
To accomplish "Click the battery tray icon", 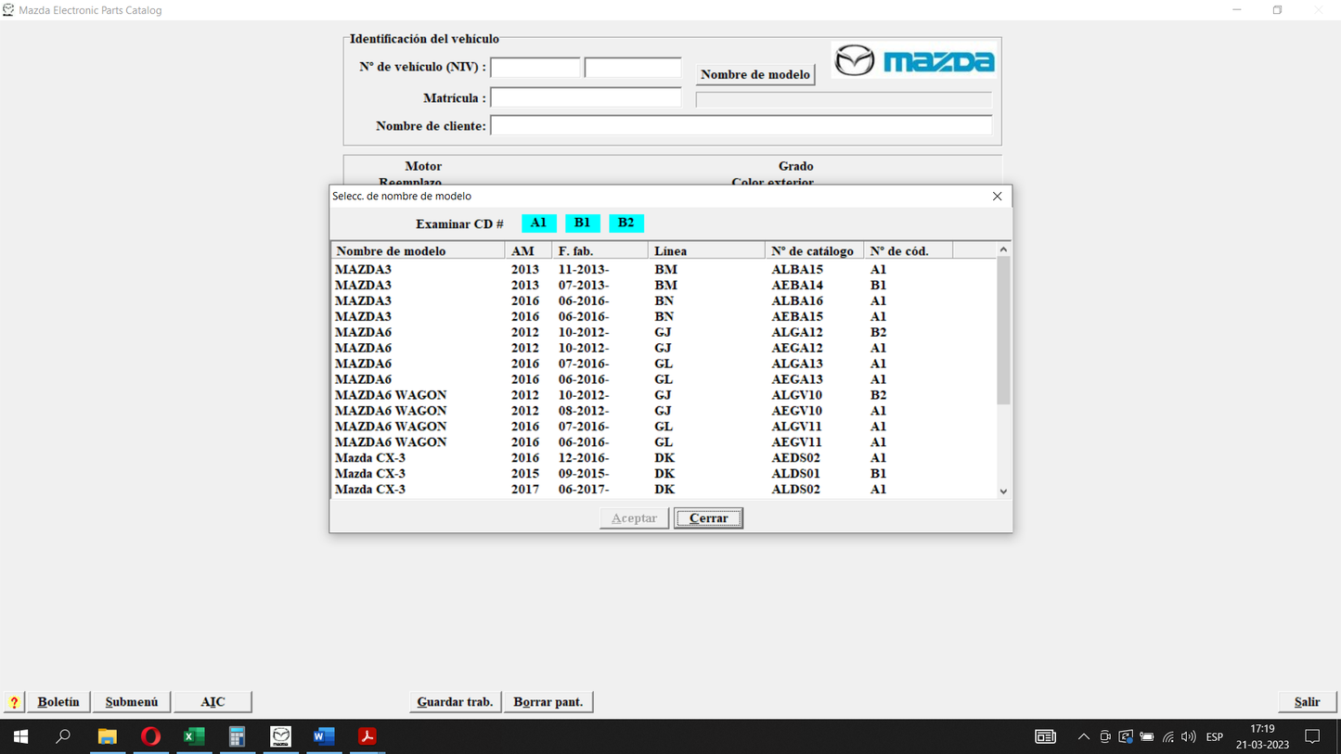I will [1147, 736].
